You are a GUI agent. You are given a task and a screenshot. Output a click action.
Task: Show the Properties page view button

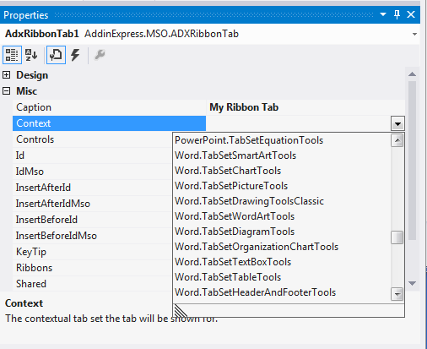[56, 55]
